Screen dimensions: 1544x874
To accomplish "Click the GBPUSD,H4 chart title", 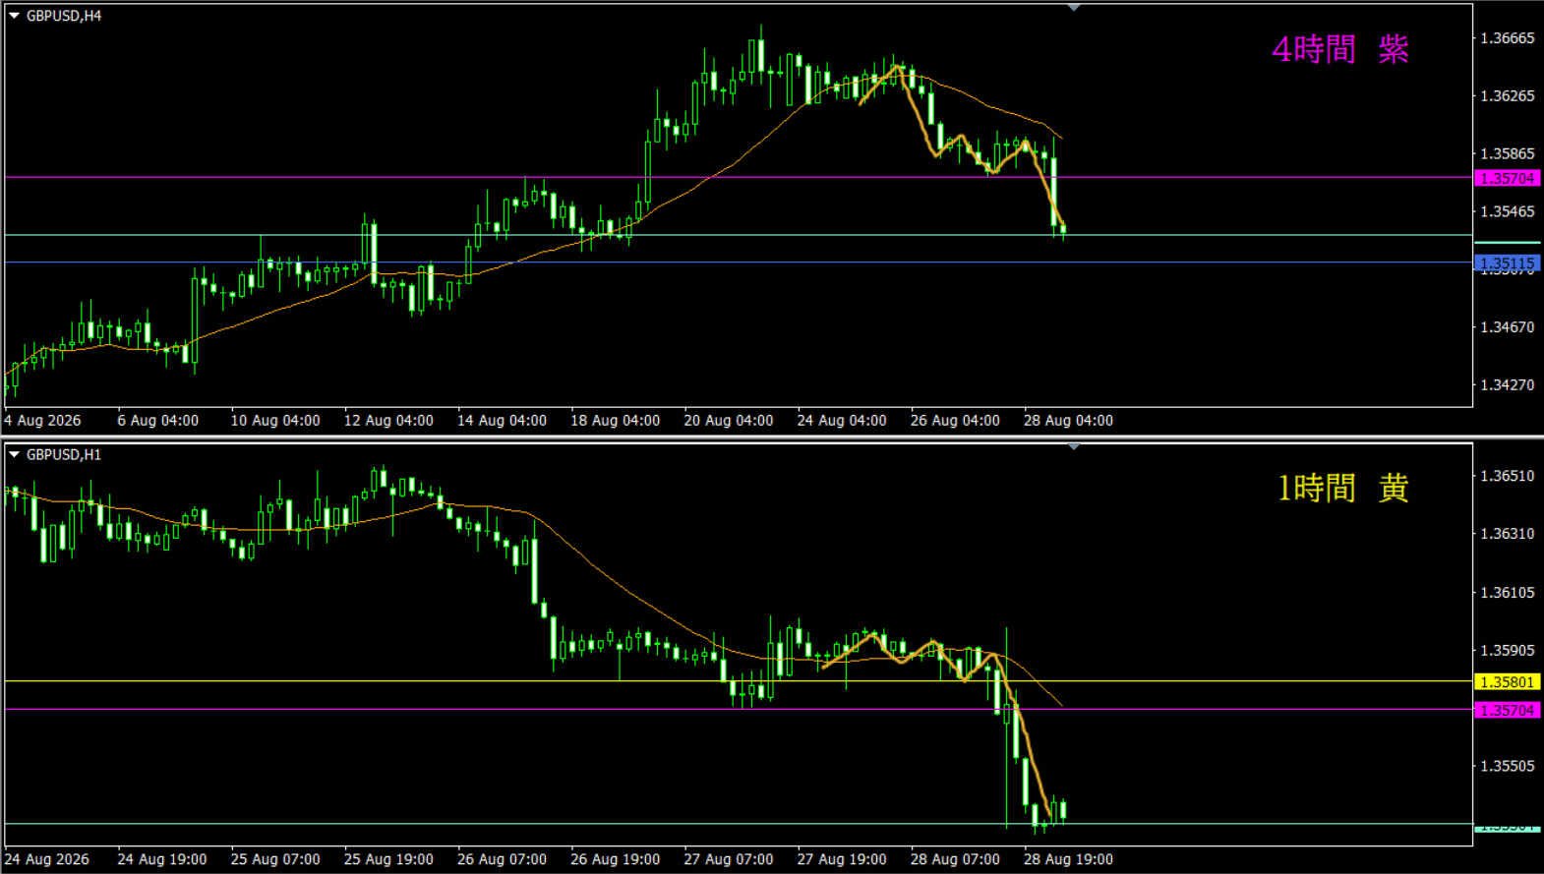I will coord(64,16).
